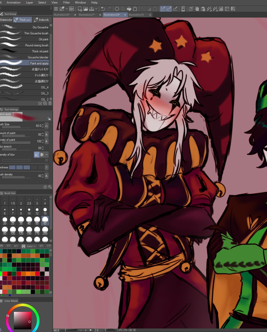This screenshot has height=332, width=267.
Task: Open the Help menu
Action: point(94,3)
